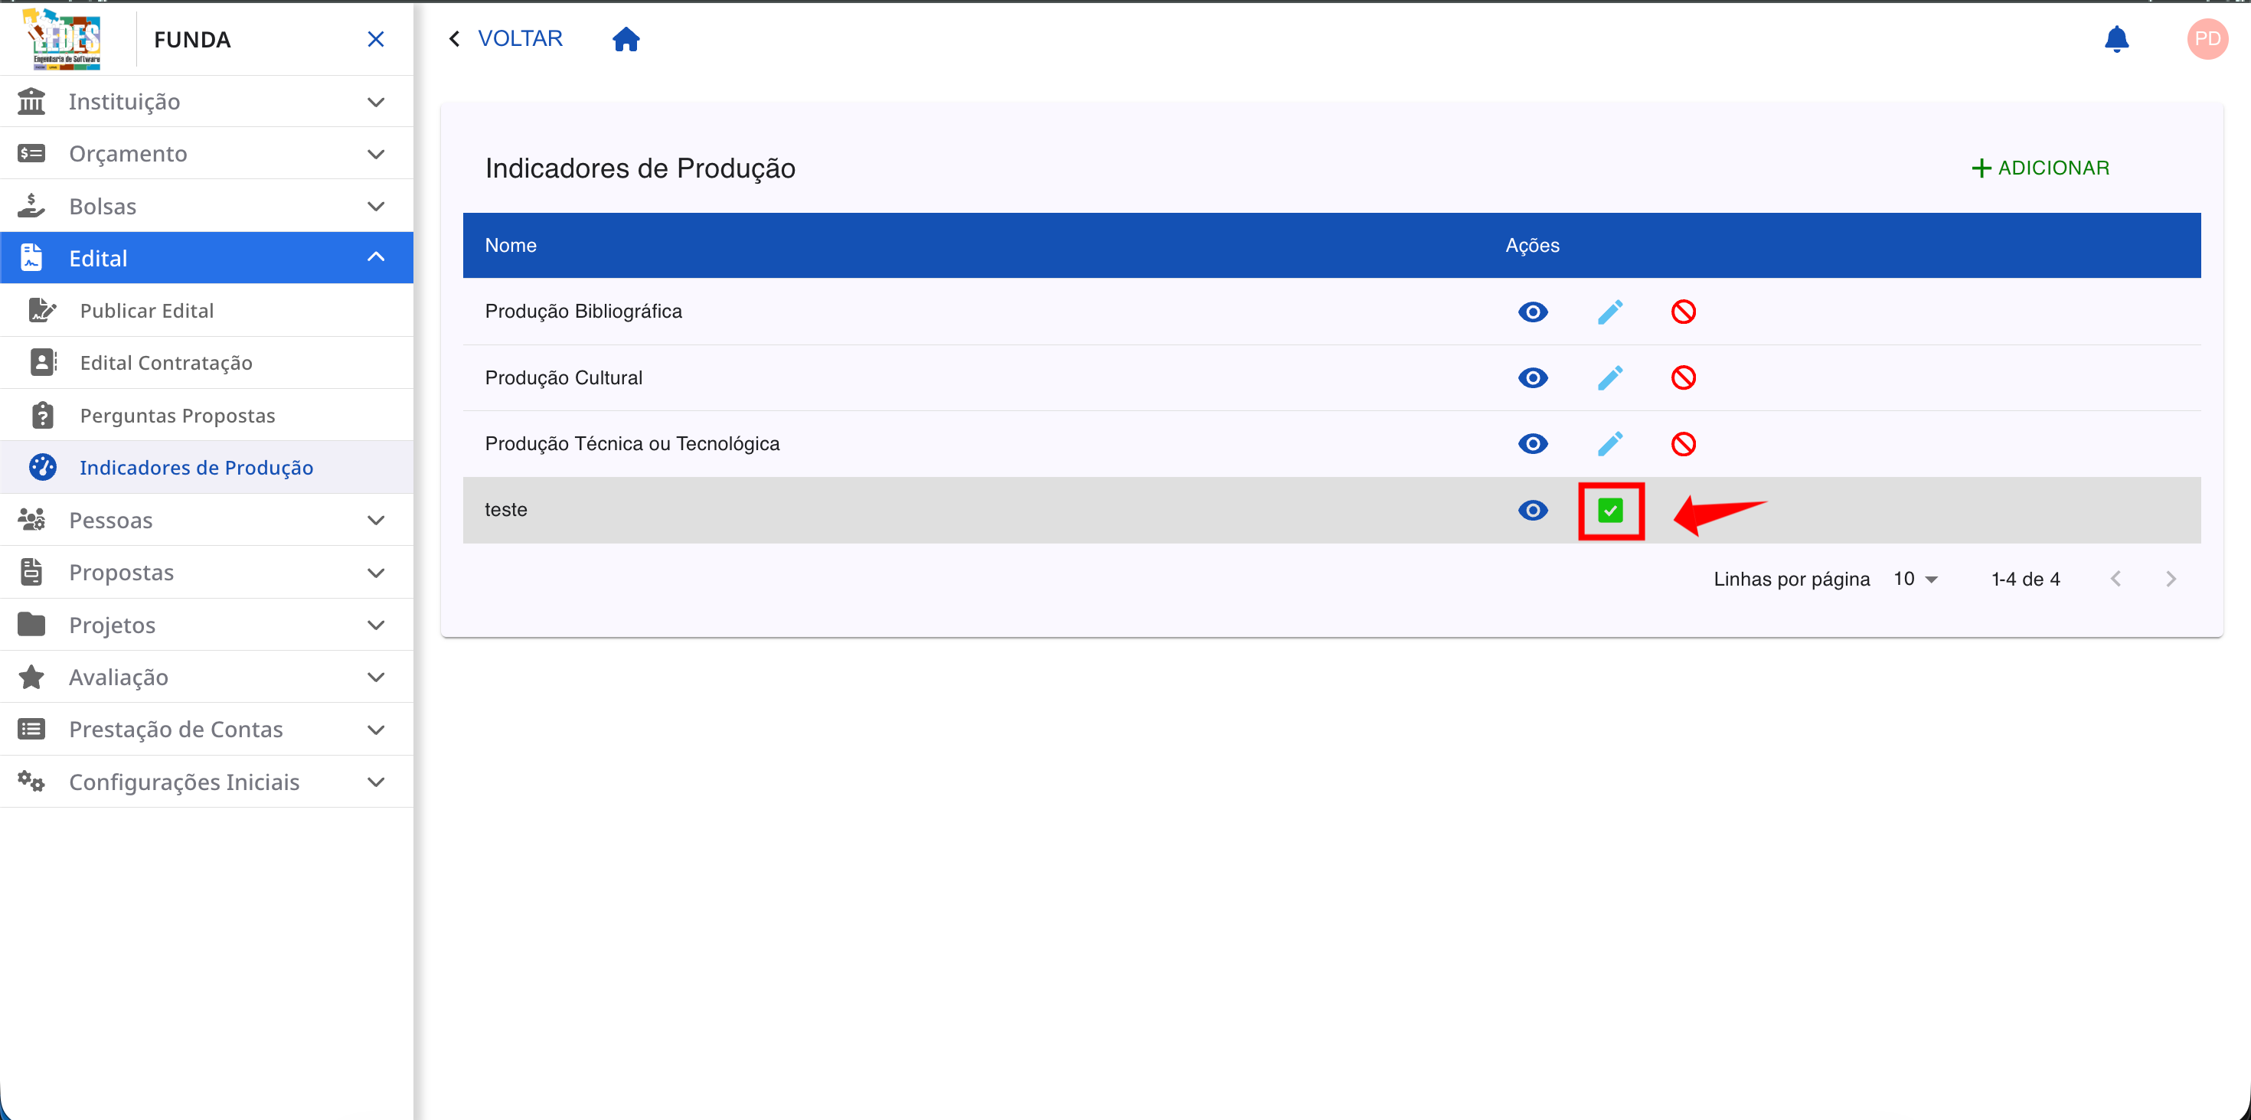View teste row with eye icon

click(x=1532, y=510)
